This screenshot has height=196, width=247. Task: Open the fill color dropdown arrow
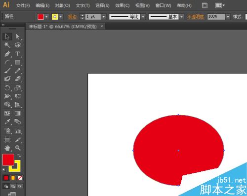(46, 17)
